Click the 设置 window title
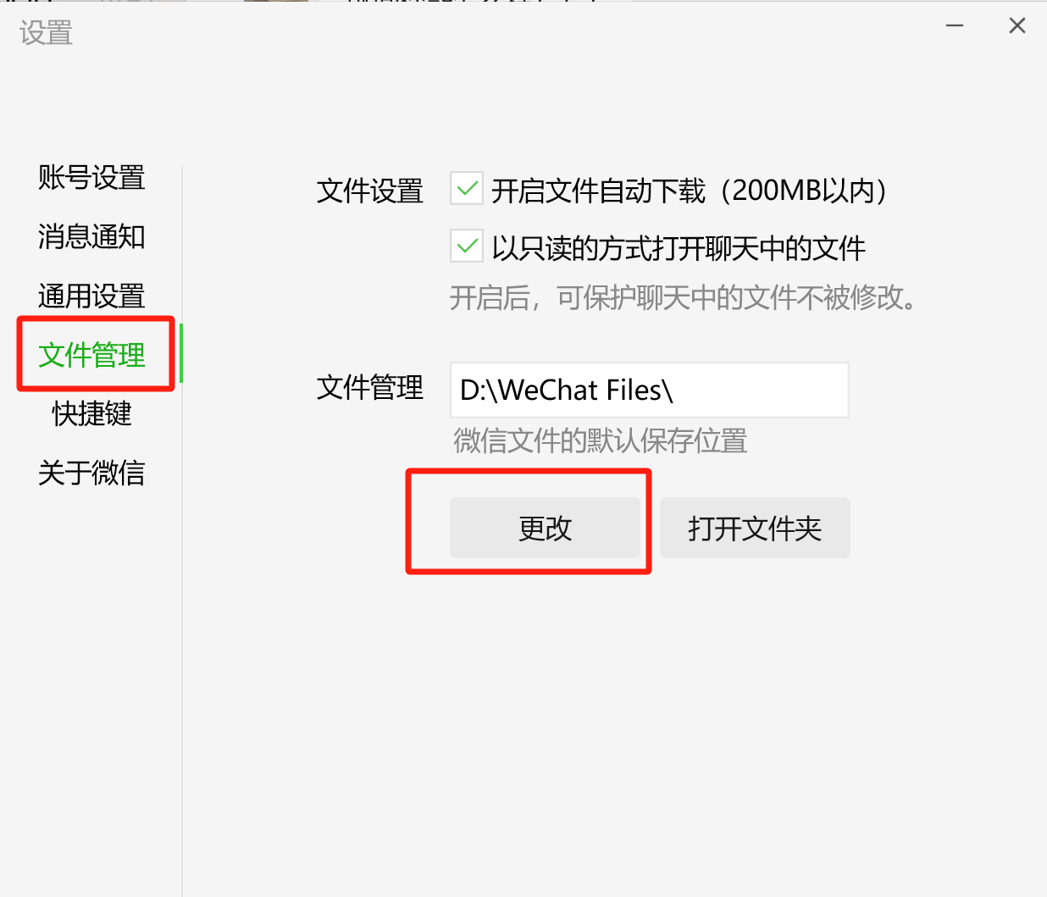1047x897 pixels. pyautogui.click(x=46, y=33)
